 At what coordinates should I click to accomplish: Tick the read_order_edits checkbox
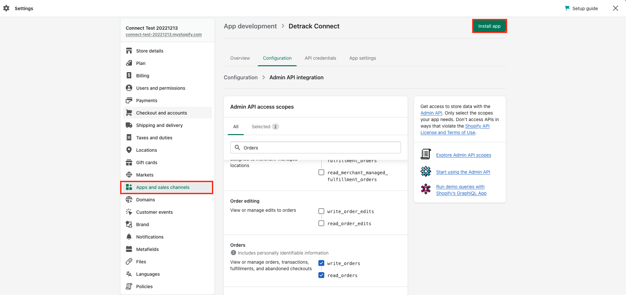pos(321,223)
